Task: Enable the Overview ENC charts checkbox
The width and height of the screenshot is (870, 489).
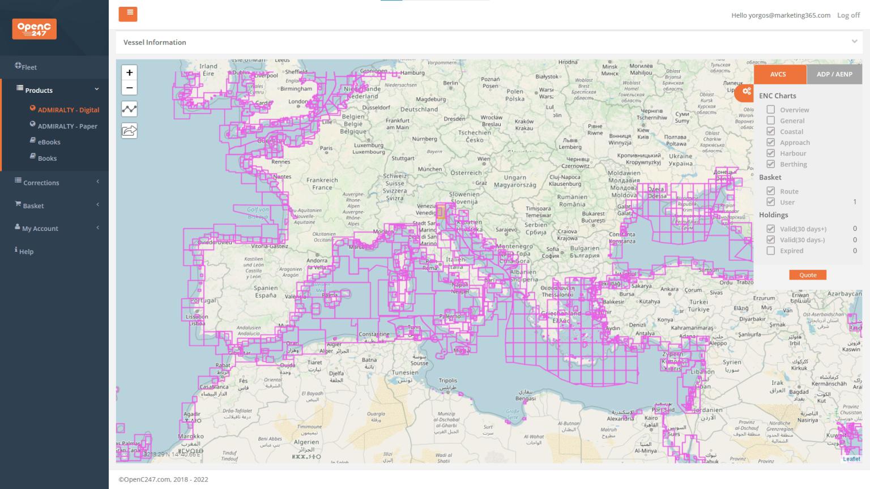Action: [x=771, y=109]
